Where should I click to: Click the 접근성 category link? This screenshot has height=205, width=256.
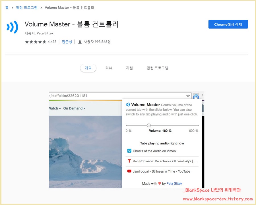pos(67,42)
